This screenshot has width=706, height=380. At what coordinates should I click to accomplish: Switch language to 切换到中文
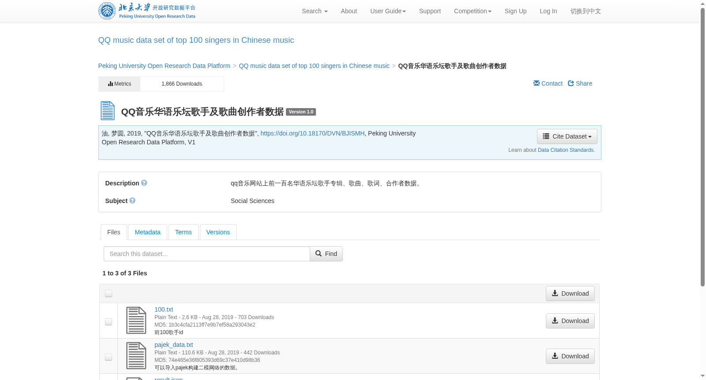click(586, 11)
